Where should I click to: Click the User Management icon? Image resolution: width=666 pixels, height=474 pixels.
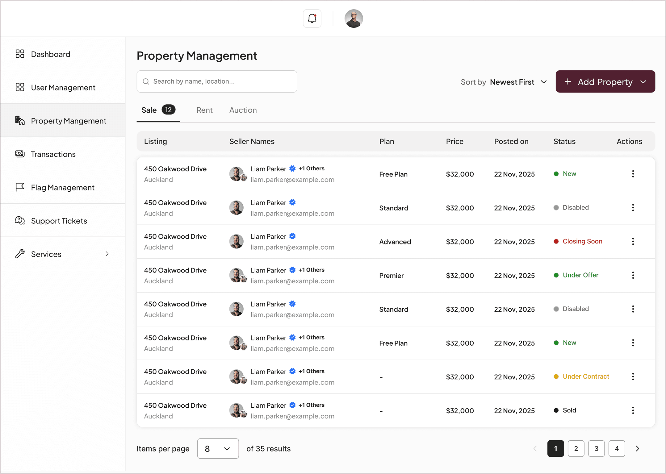(20, 87)
